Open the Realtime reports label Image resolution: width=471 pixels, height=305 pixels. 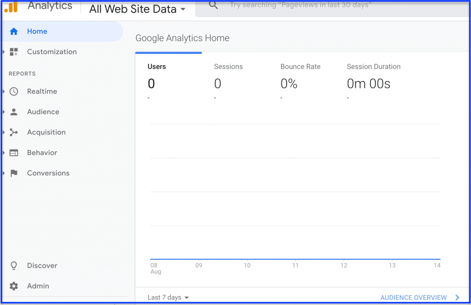point(42,92)
